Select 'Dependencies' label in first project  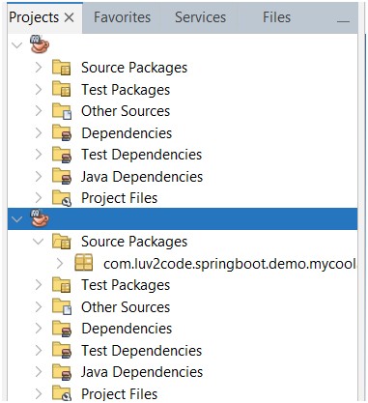(127, 133)
